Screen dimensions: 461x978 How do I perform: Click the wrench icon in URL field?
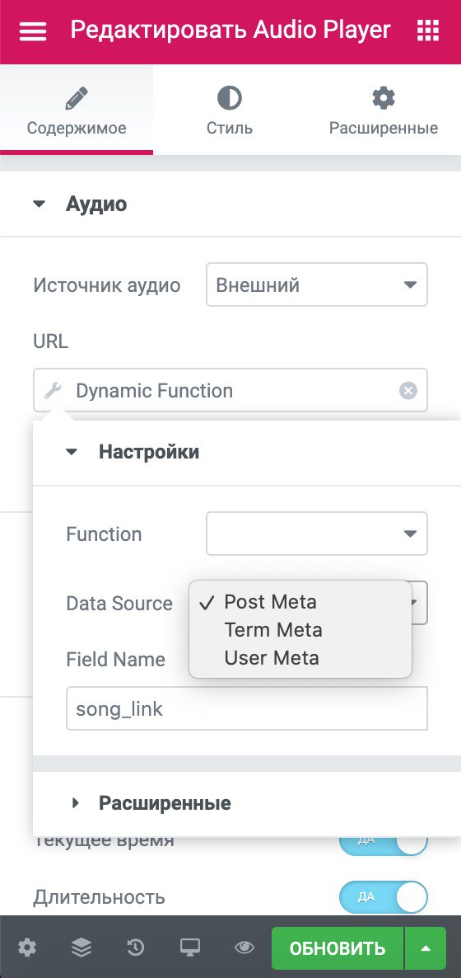(53, 390)
